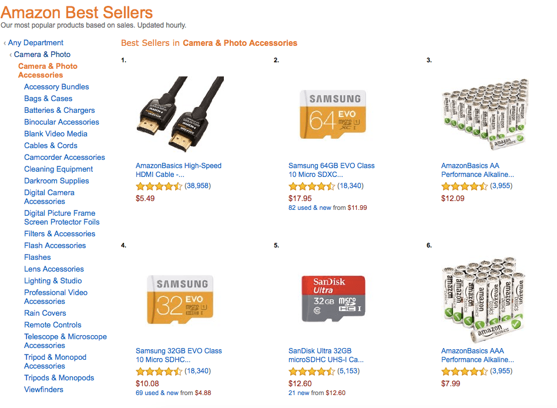Click the star rating of SanDisk Ultra 32GB

311,372
